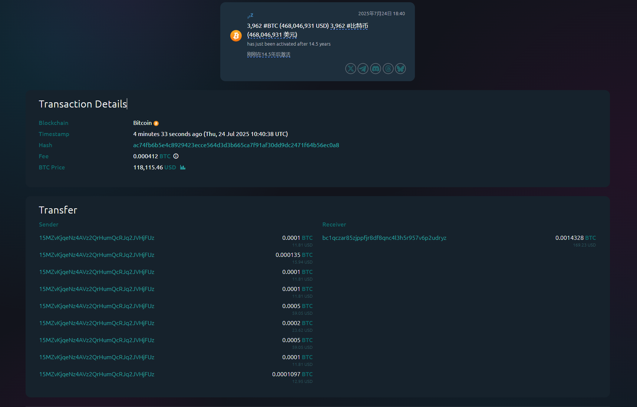Open the chart icon next to BTC Price
The image size is (637, 407).
(x=183, y=168)
